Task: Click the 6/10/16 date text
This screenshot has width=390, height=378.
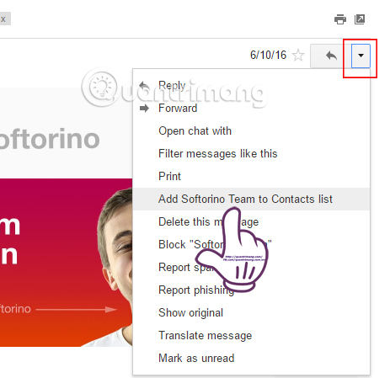Action: tap(268, 55)
